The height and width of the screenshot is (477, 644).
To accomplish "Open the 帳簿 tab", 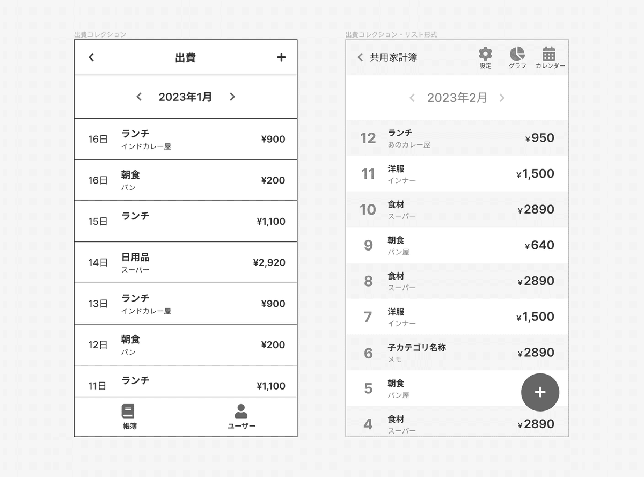I will point(129,417).
